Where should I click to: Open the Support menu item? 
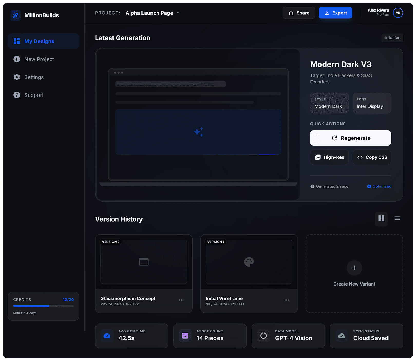click(34, 95)
